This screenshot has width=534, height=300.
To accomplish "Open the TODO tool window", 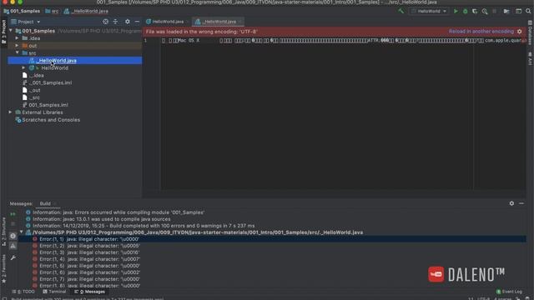I will pos(23,292).
